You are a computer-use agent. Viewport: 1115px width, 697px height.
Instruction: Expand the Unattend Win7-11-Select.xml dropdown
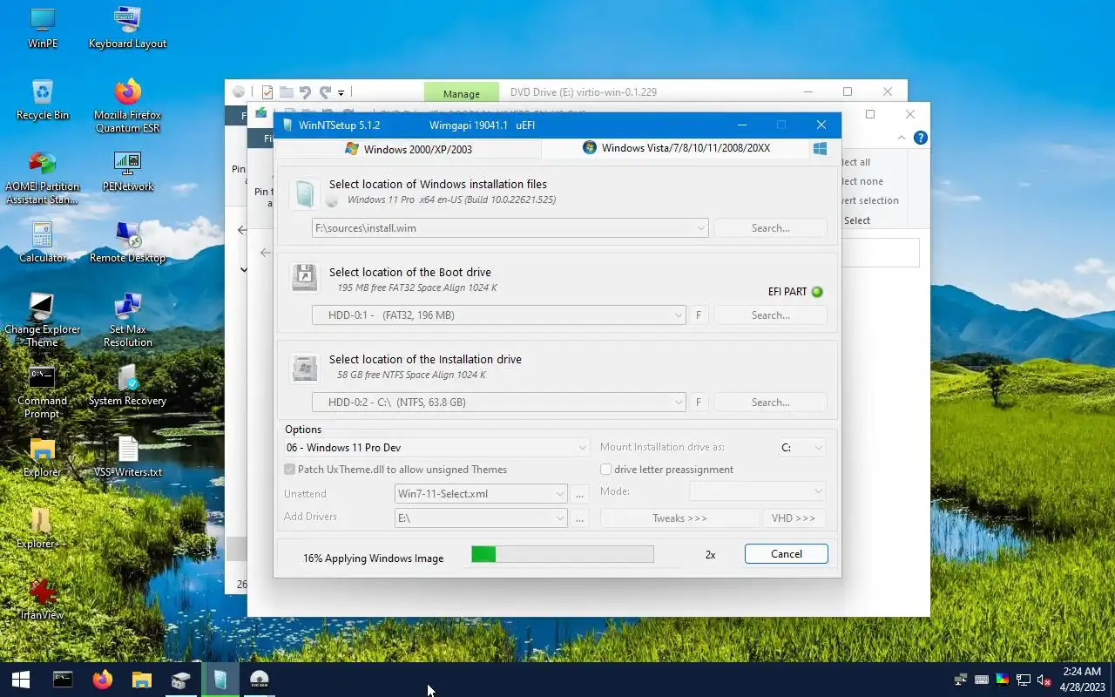click(560, 494)
